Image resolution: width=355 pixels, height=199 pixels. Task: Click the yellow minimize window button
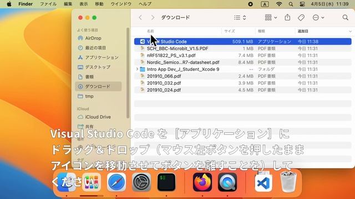88,18
